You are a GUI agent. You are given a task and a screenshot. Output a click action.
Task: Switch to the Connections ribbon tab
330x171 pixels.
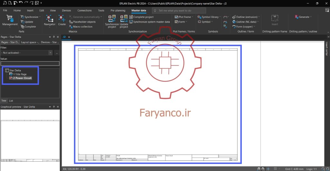click(x=84, y=11)
